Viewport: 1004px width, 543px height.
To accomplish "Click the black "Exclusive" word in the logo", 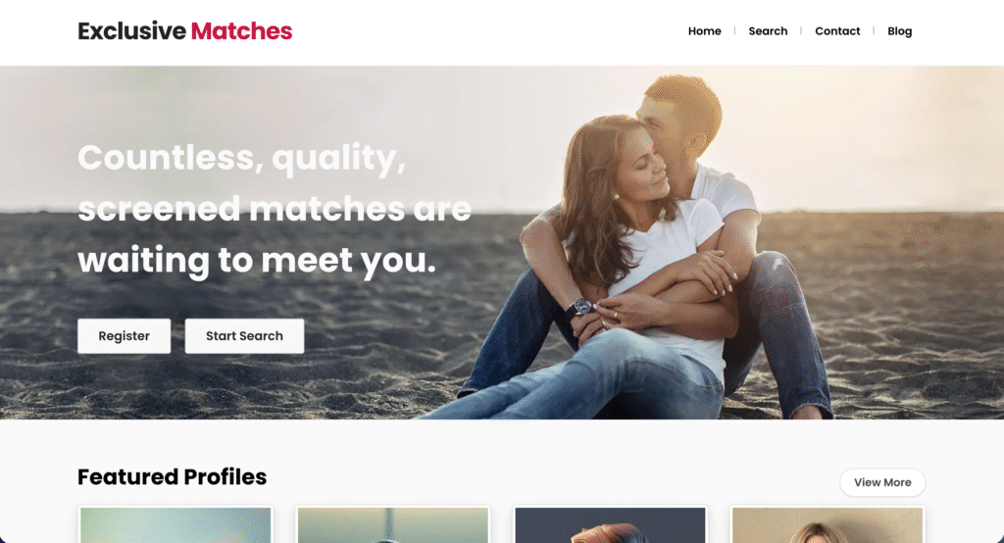I will pos(132,30).
